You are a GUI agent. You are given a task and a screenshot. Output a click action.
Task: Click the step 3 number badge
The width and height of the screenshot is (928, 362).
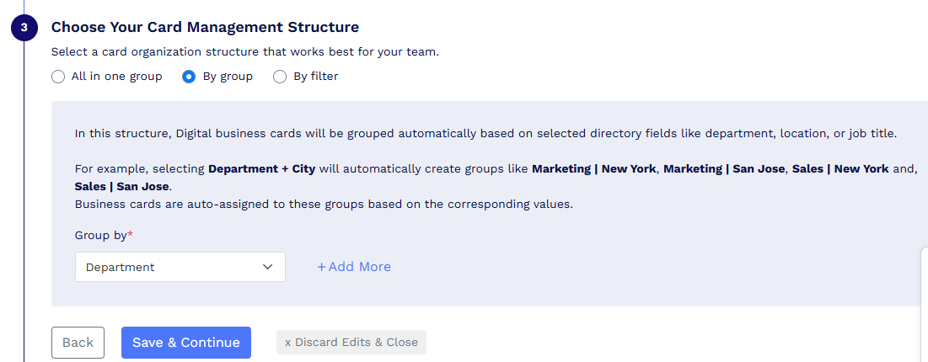point(24,27)
